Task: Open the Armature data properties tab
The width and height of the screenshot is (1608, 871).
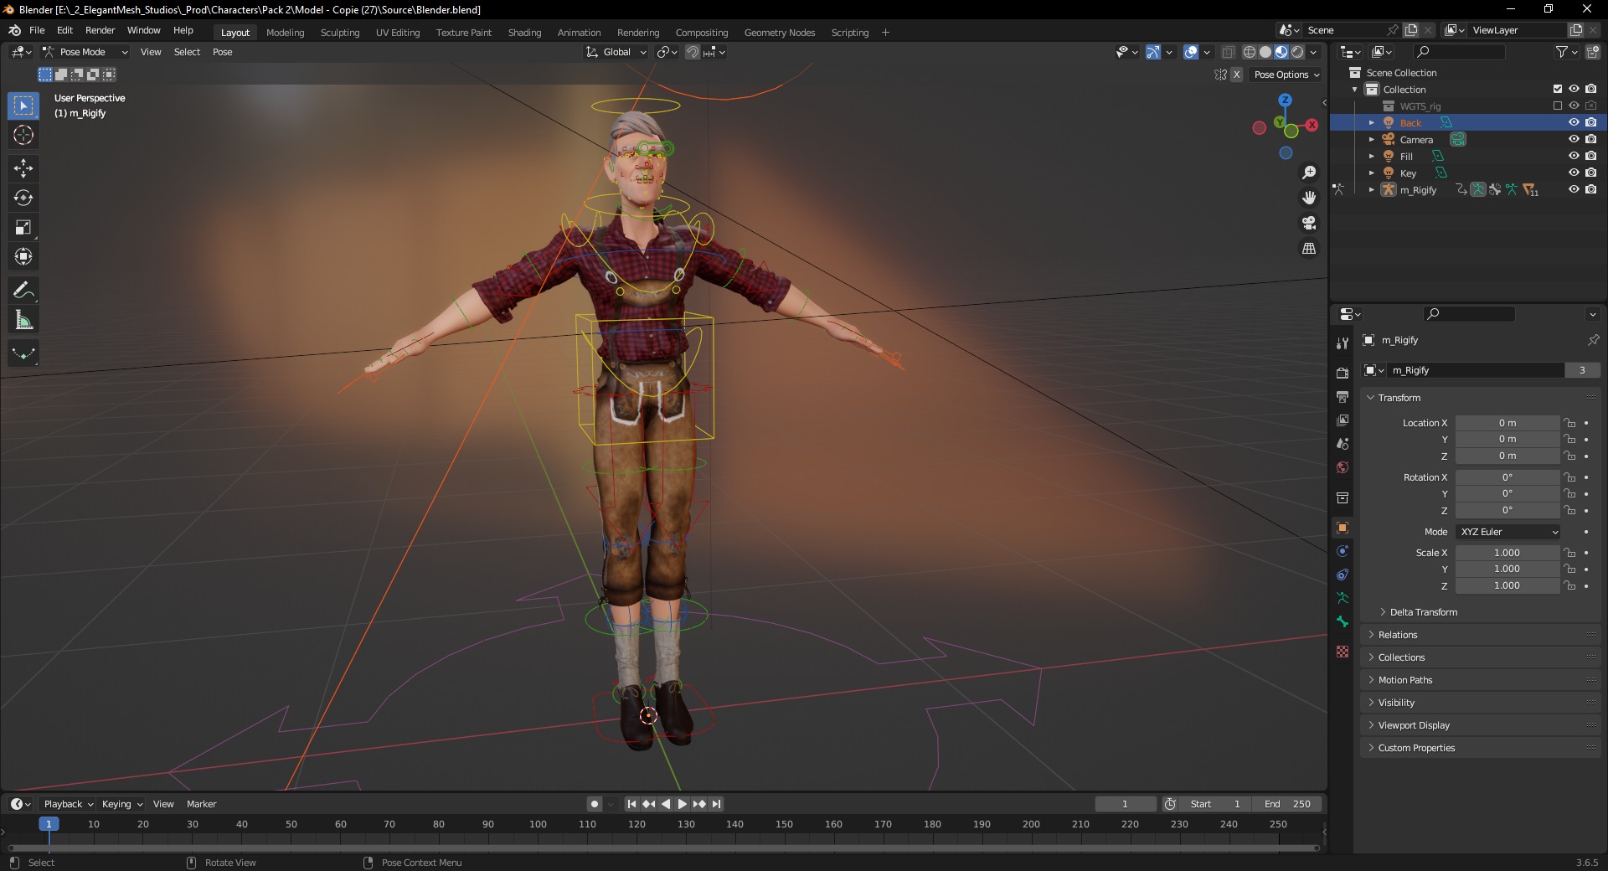Action: [x=1343, y=598]
